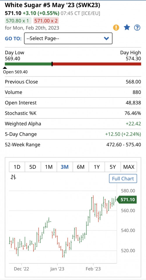Click the dropdown chevron arrow
This screenshot has height=280, width=146.
click(106, 38)
